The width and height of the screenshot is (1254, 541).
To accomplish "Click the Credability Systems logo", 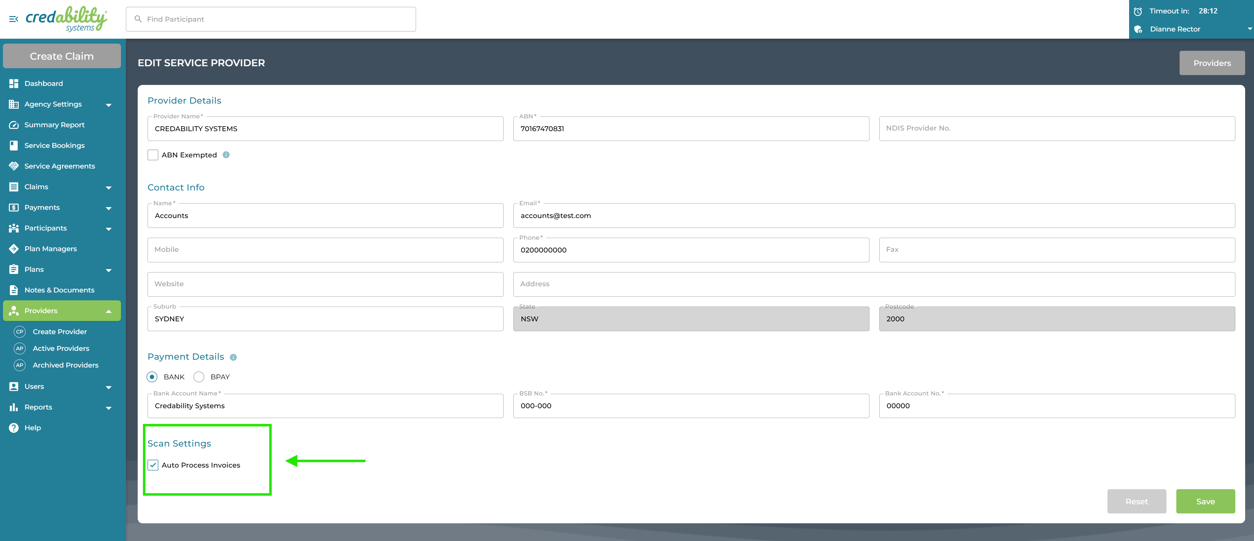I will (x=67, y=19).
